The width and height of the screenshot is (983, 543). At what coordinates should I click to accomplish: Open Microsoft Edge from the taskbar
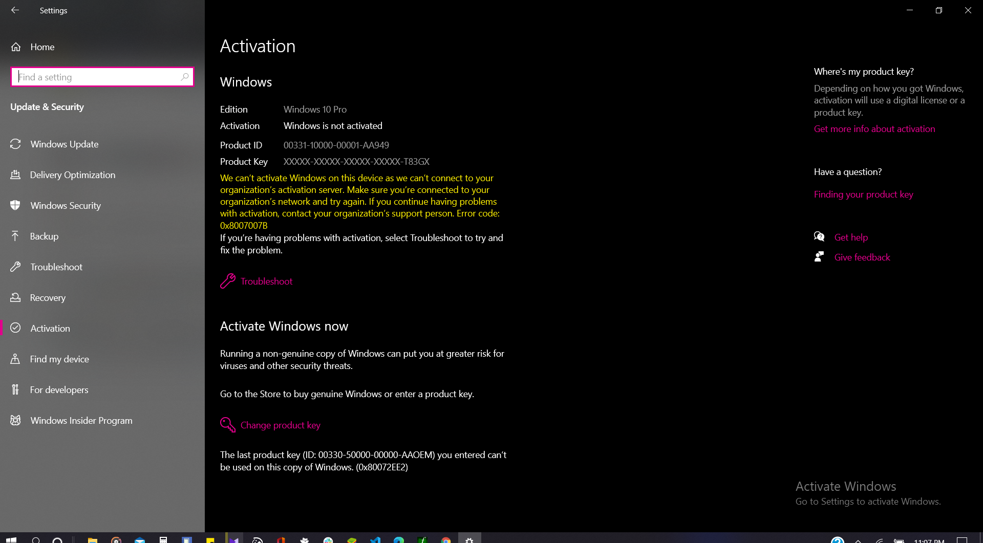point(399,540)
